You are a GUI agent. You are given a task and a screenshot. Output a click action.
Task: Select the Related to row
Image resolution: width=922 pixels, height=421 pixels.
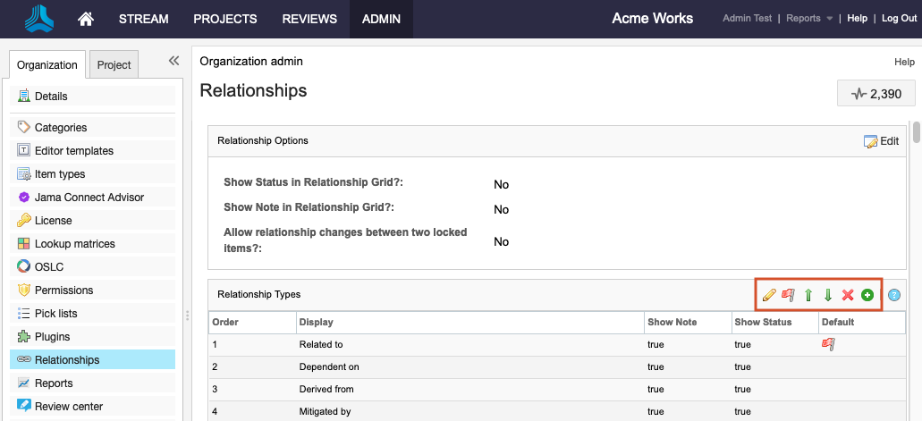(x=557, y=344)
